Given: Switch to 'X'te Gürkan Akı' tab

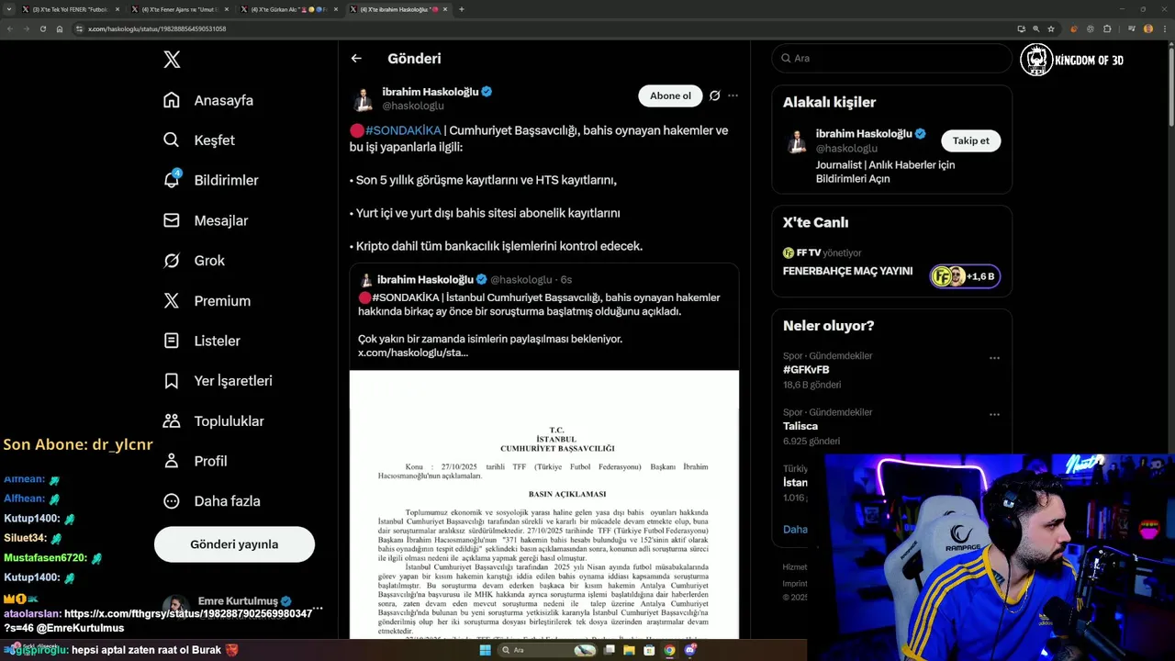Looking at the screenshot, I should point(288,9).
